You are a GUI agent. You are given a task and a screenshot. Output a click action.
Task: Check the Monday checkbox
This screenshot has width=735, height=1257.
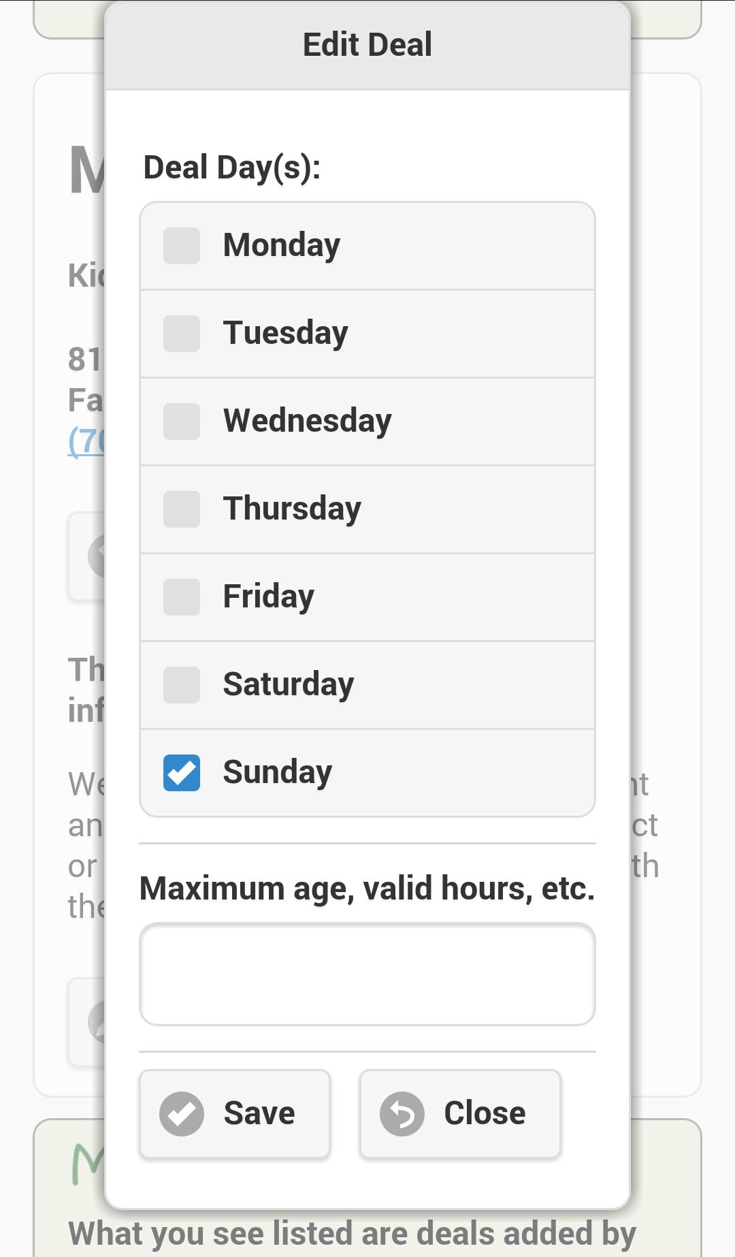pos(182,246)
